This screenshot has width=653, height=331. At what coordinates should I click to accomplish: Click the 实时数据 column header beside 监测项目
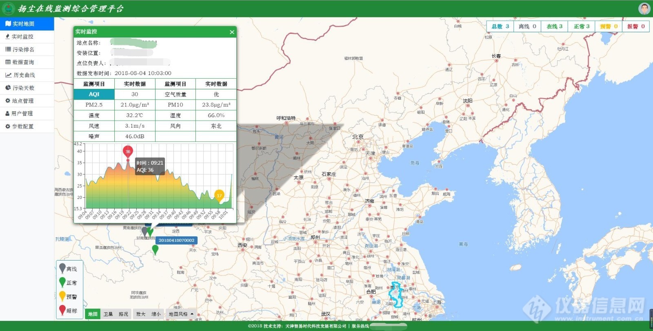click(x=135, y=84)
